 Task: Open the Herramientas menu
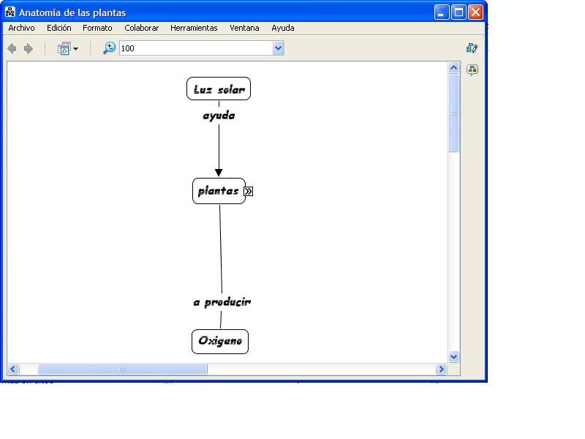[194, 28]
